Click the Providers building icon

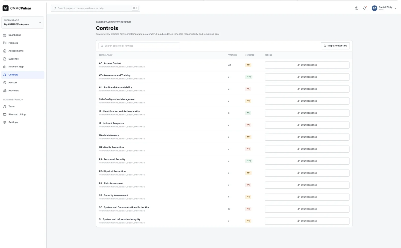[x=5, y=91]
